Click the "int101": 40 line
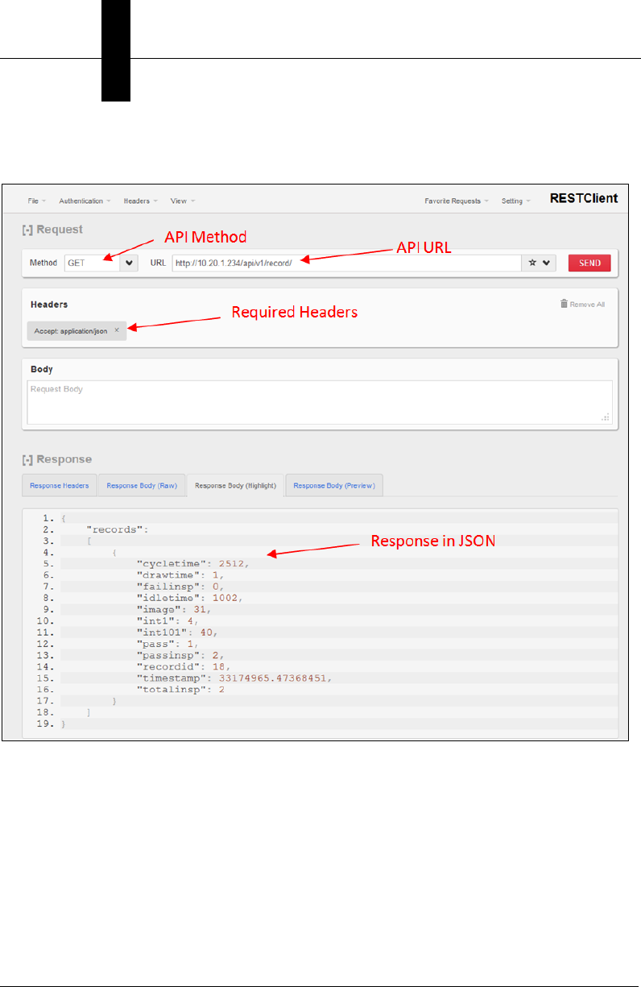The height and width of the screenshot is (987, 641). (177, 632)
